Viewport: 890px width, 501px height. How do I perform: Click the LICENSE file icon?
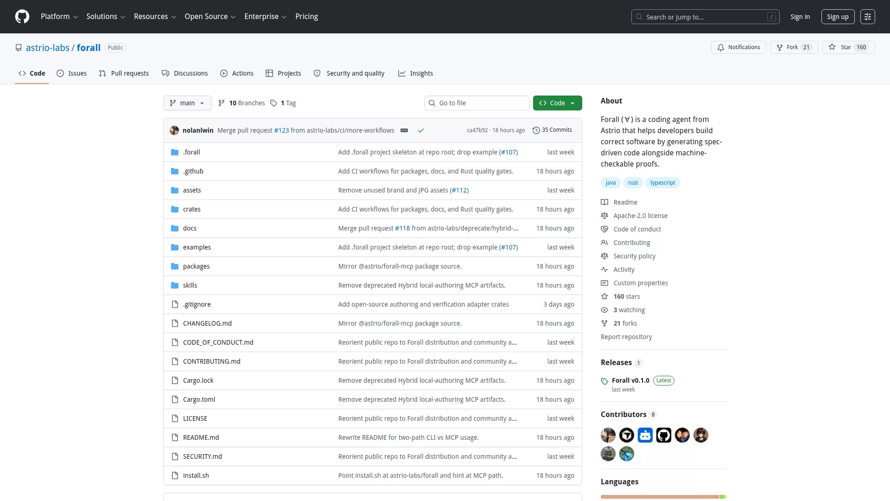[175, 418]
